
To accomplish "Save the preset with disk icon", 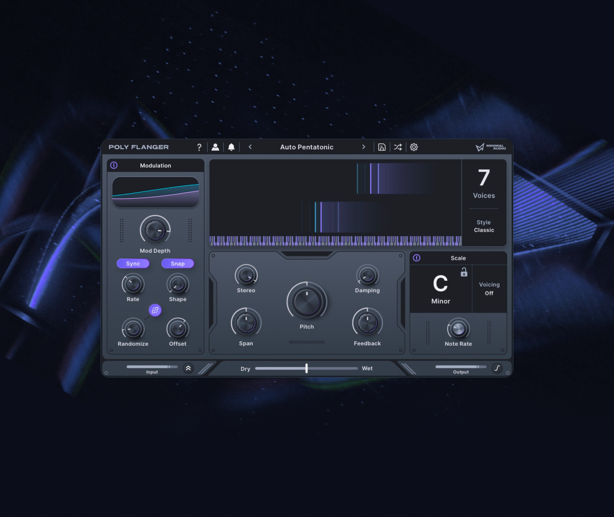I will click(382, 147).
